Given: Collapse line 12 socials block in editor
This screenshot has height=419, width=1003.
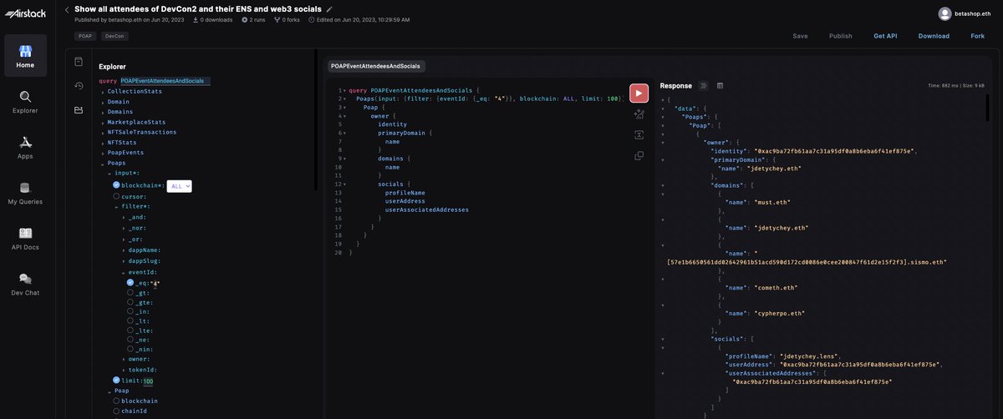Looking at the screenshot, I should (x=344, y=184).
